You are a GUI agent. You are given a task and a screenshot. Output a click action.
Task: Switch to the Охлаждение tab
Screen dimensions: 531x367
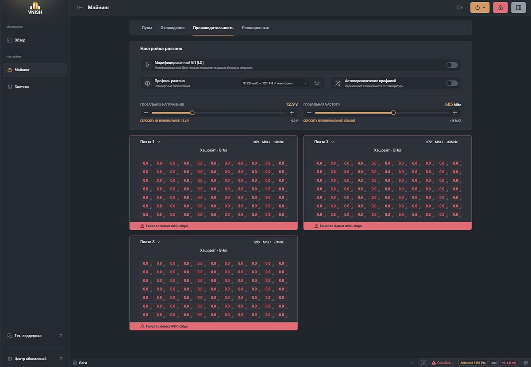[173, 28]
